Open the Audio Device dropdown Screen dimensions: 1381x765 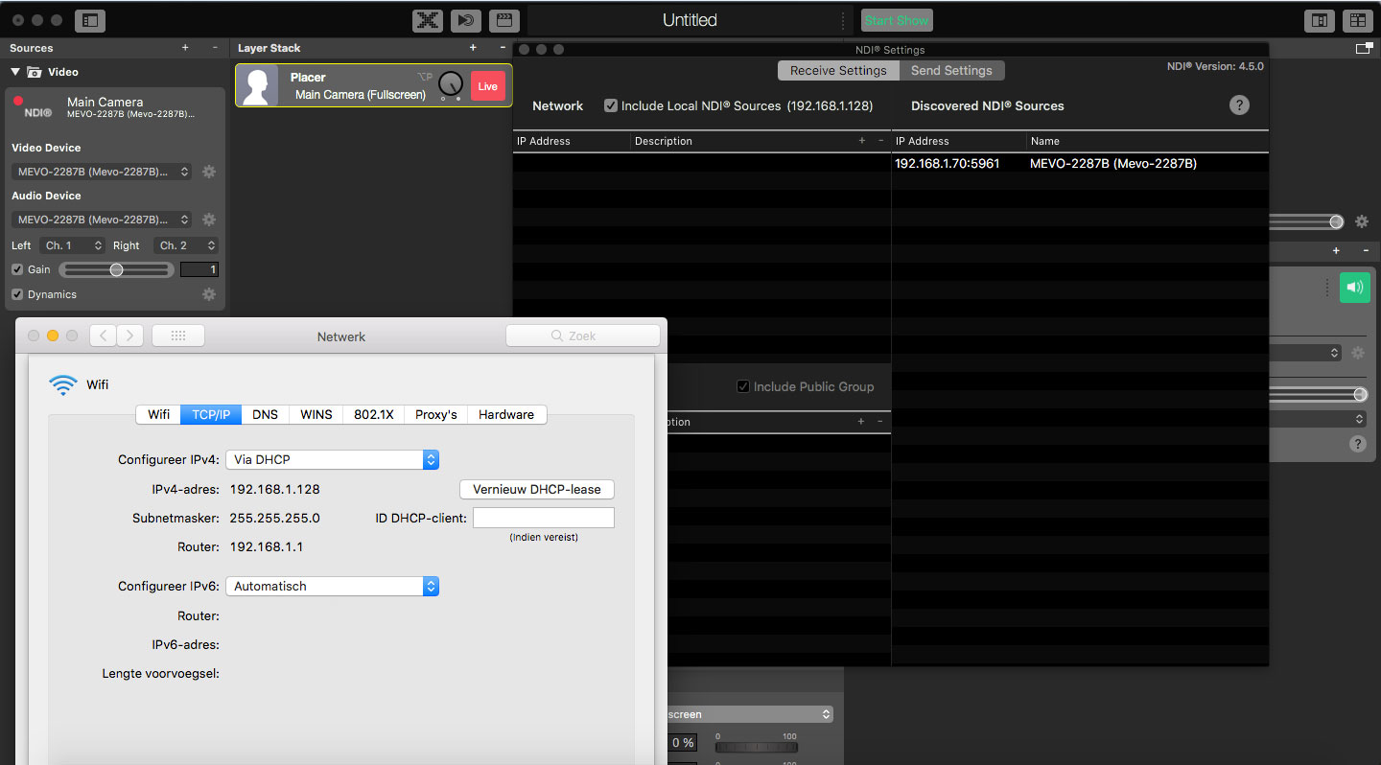click(x=102, y=220)
